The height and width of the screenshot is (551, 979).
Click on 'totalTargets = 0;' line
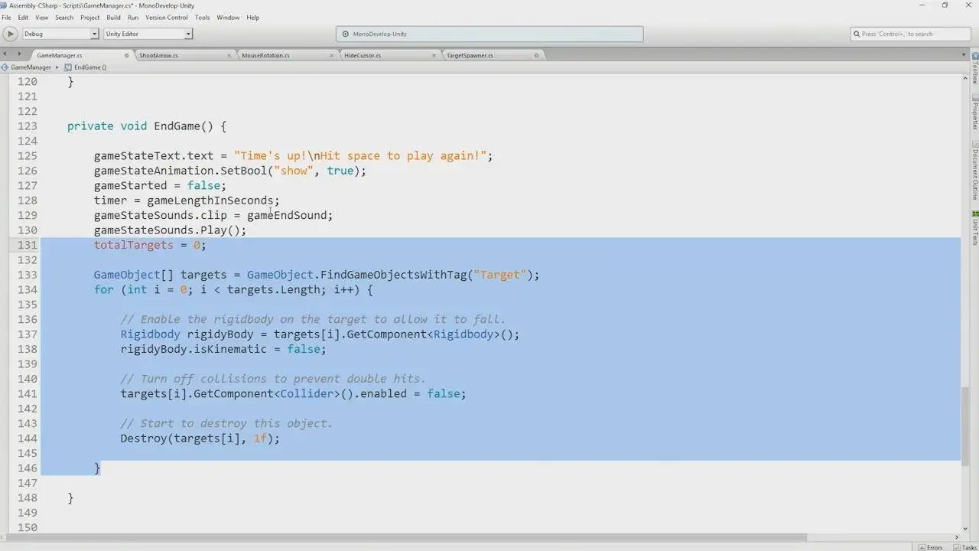pos(151,246)
